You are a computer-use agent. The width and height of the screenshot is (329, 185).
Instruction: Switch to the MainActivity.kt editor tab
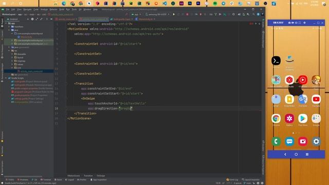[x=145, y=19]
